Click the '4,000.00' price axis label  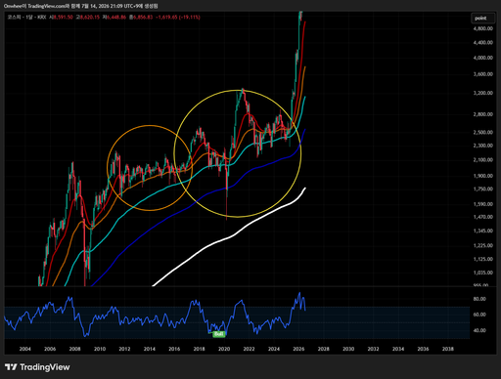click(x=483, y=58)
